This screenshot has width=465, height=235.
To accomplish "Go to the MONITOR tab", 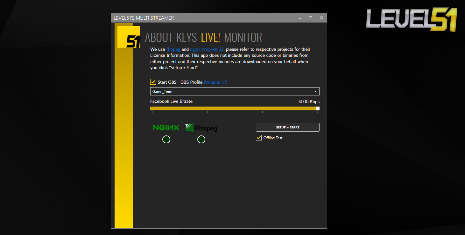I will point(243,37).
